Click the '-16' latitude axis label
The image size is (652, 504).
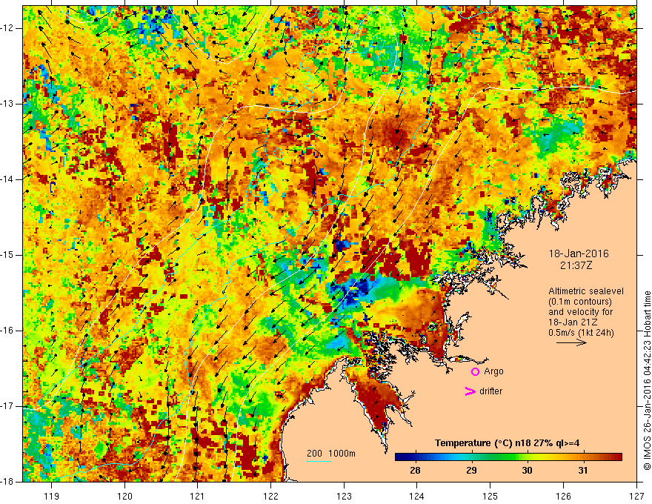[7, 331]
